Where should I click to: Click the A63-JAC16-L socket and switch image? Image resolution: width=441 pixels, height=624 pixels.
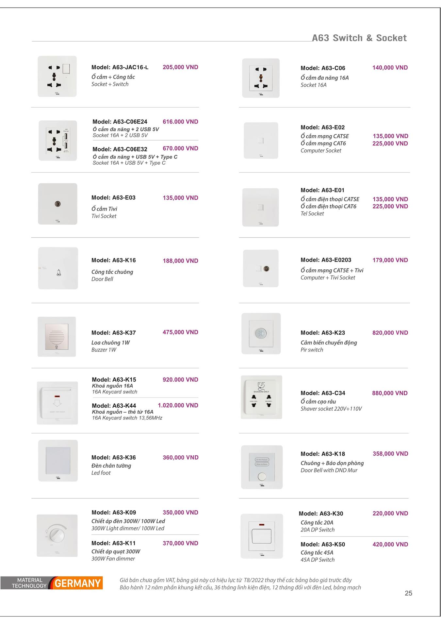tap(57, 76)
